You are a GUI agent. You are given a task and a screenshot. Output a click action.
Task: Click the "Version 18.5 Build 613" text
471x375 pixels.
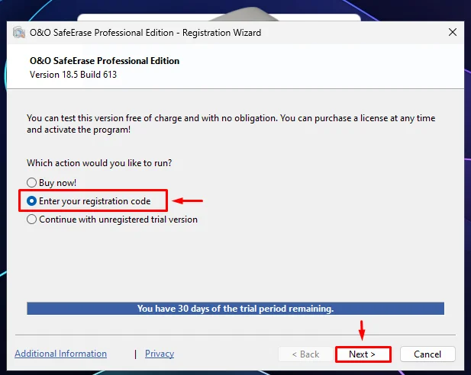point(73,75)
